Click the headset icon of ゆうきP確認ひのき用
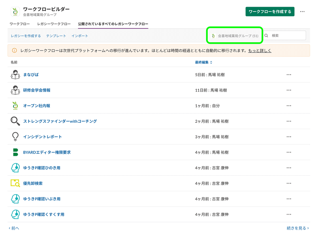The height and width of the screenshot is (236, 316). 15,168
